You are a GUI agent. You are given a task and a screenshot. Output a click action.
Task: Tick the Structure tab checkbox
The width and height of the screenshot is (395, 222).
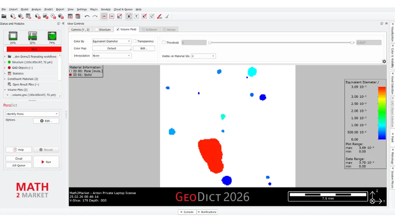(97, 30)
